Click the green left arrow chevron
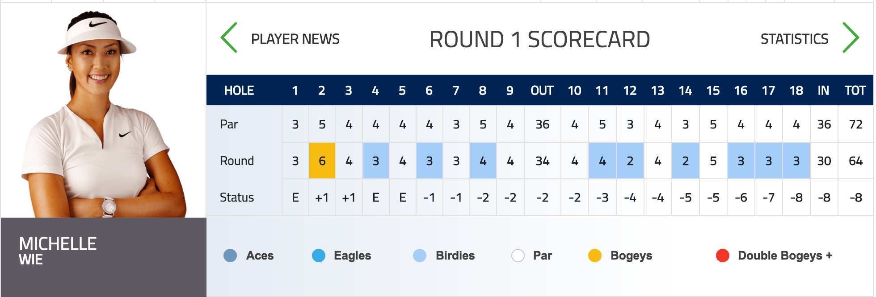Image resolution: width=876 pixels, height=297 pixels. 229,38
